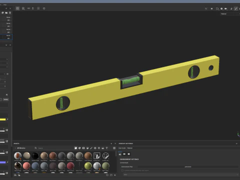Go back from All libraries
This screenshot has width=240, height=180.
coord(15,148)
